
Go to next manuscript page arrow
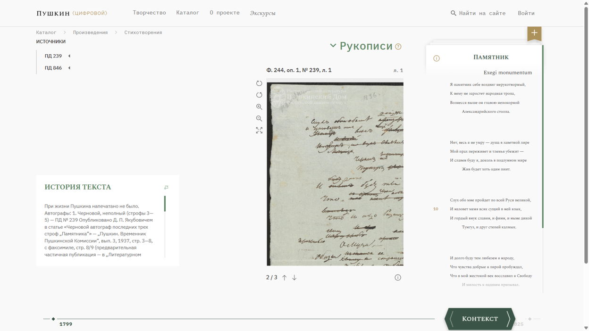pos(294,278)
